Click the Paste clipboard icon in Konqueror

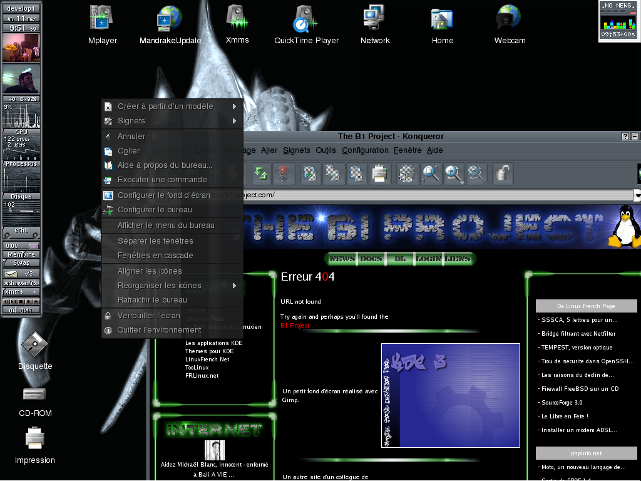coord(356,173)
